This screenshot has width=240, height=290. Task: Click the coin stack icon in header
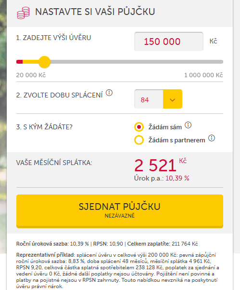[23, 13]
